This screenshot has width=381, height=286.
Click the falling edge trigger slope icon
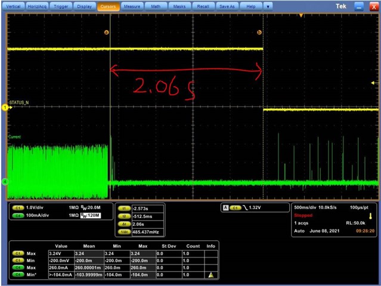(x=245, y=208)
